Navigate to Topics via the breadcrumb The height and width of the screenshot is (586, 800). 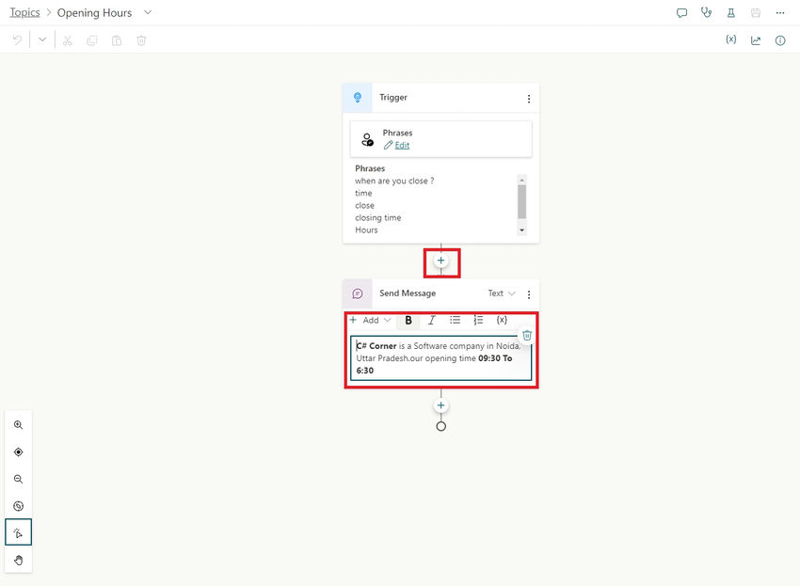(24, 11)
